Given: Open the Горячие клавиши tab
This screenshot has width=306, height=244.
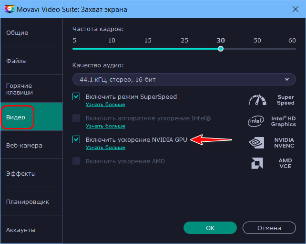Looking at the screenshot, I should pyautogui.click(x=31, y=89).
